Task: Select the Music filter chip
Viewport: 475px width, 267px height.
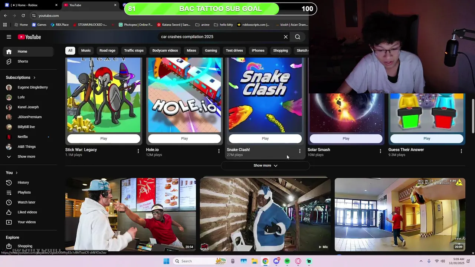Action: [86, 50]
